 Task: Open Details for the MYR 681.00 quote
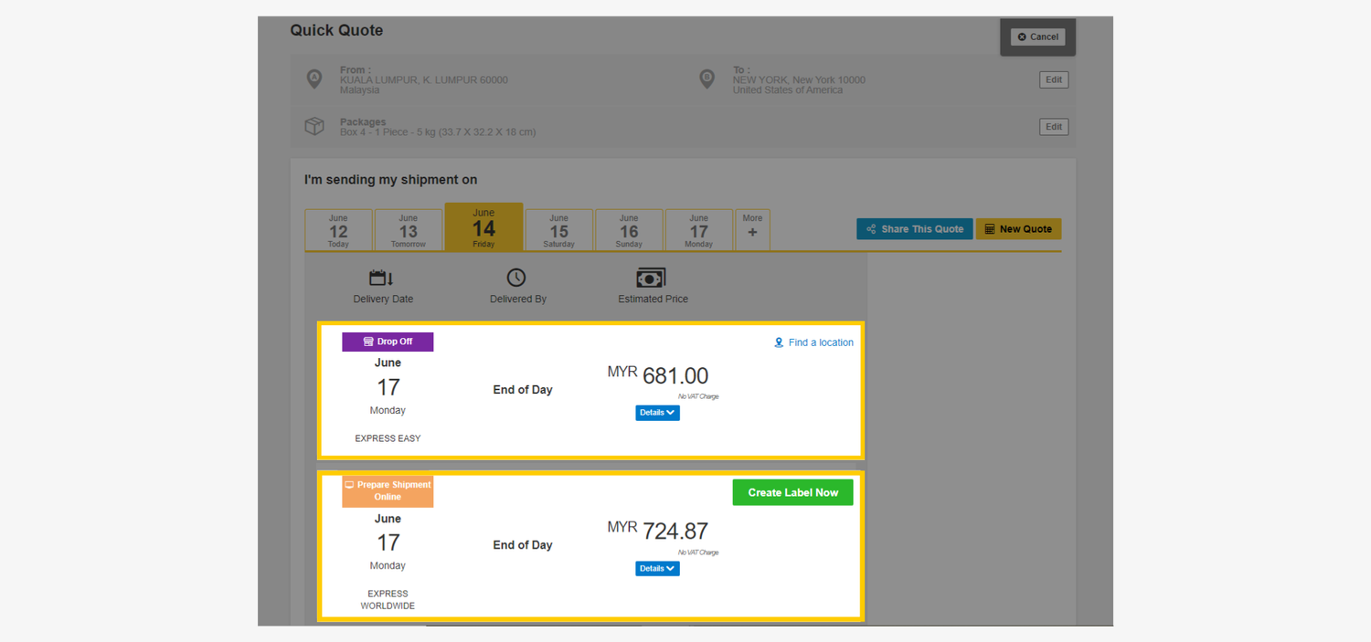[656, 413]
